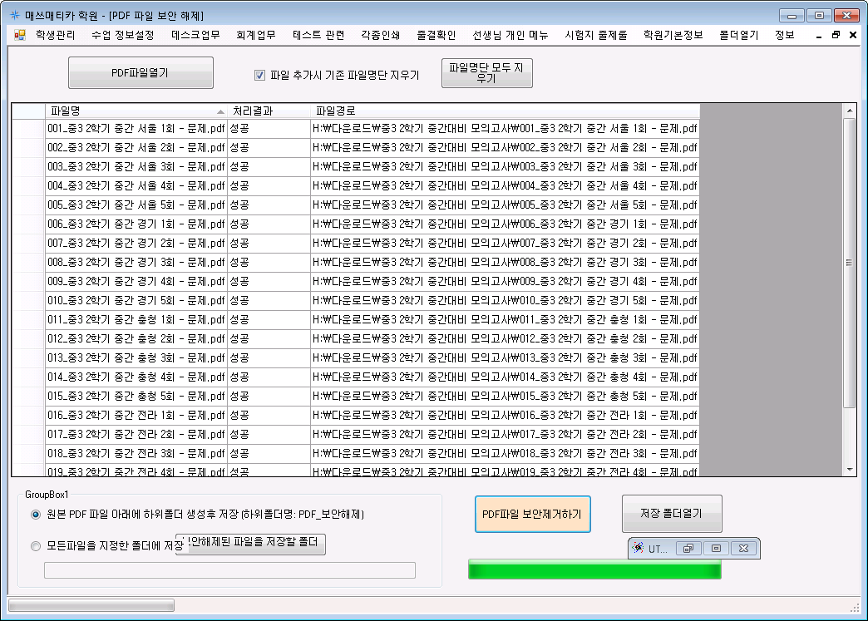Select file 003_중3 2학기 중간 서울 3회
The image size is (868, 621).
tap(136, 166)
